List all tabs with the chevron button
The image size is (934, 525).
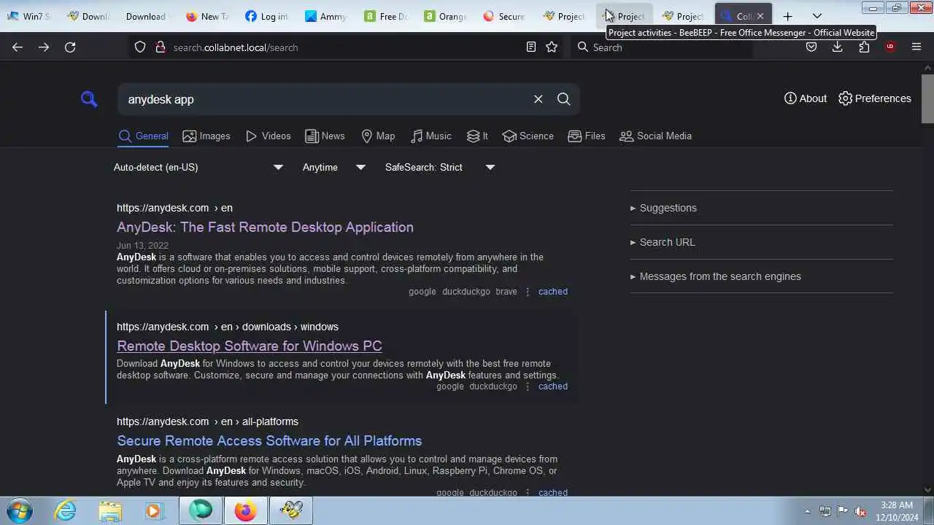(817, 16)
